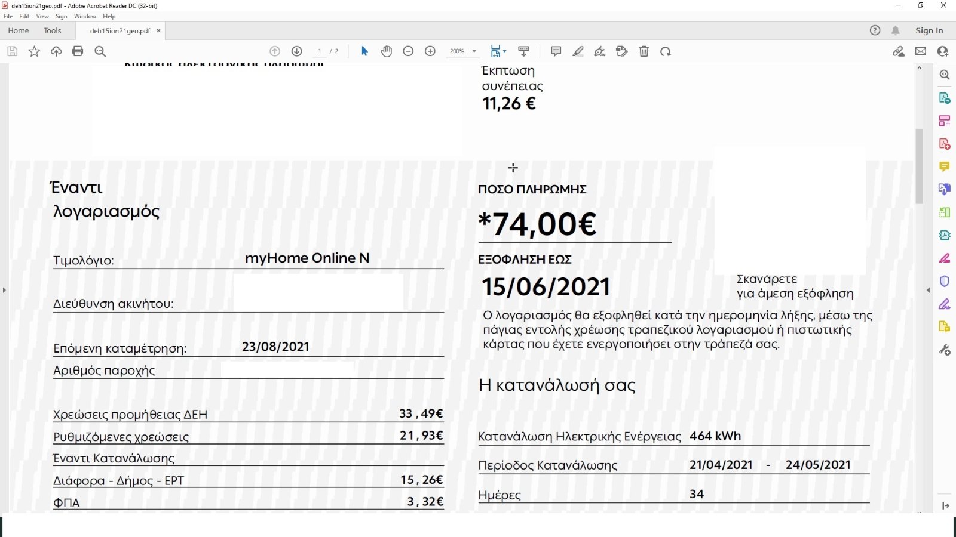
Task: Click the vertical scrollbar thumb
Action: [x=919, y=166]
